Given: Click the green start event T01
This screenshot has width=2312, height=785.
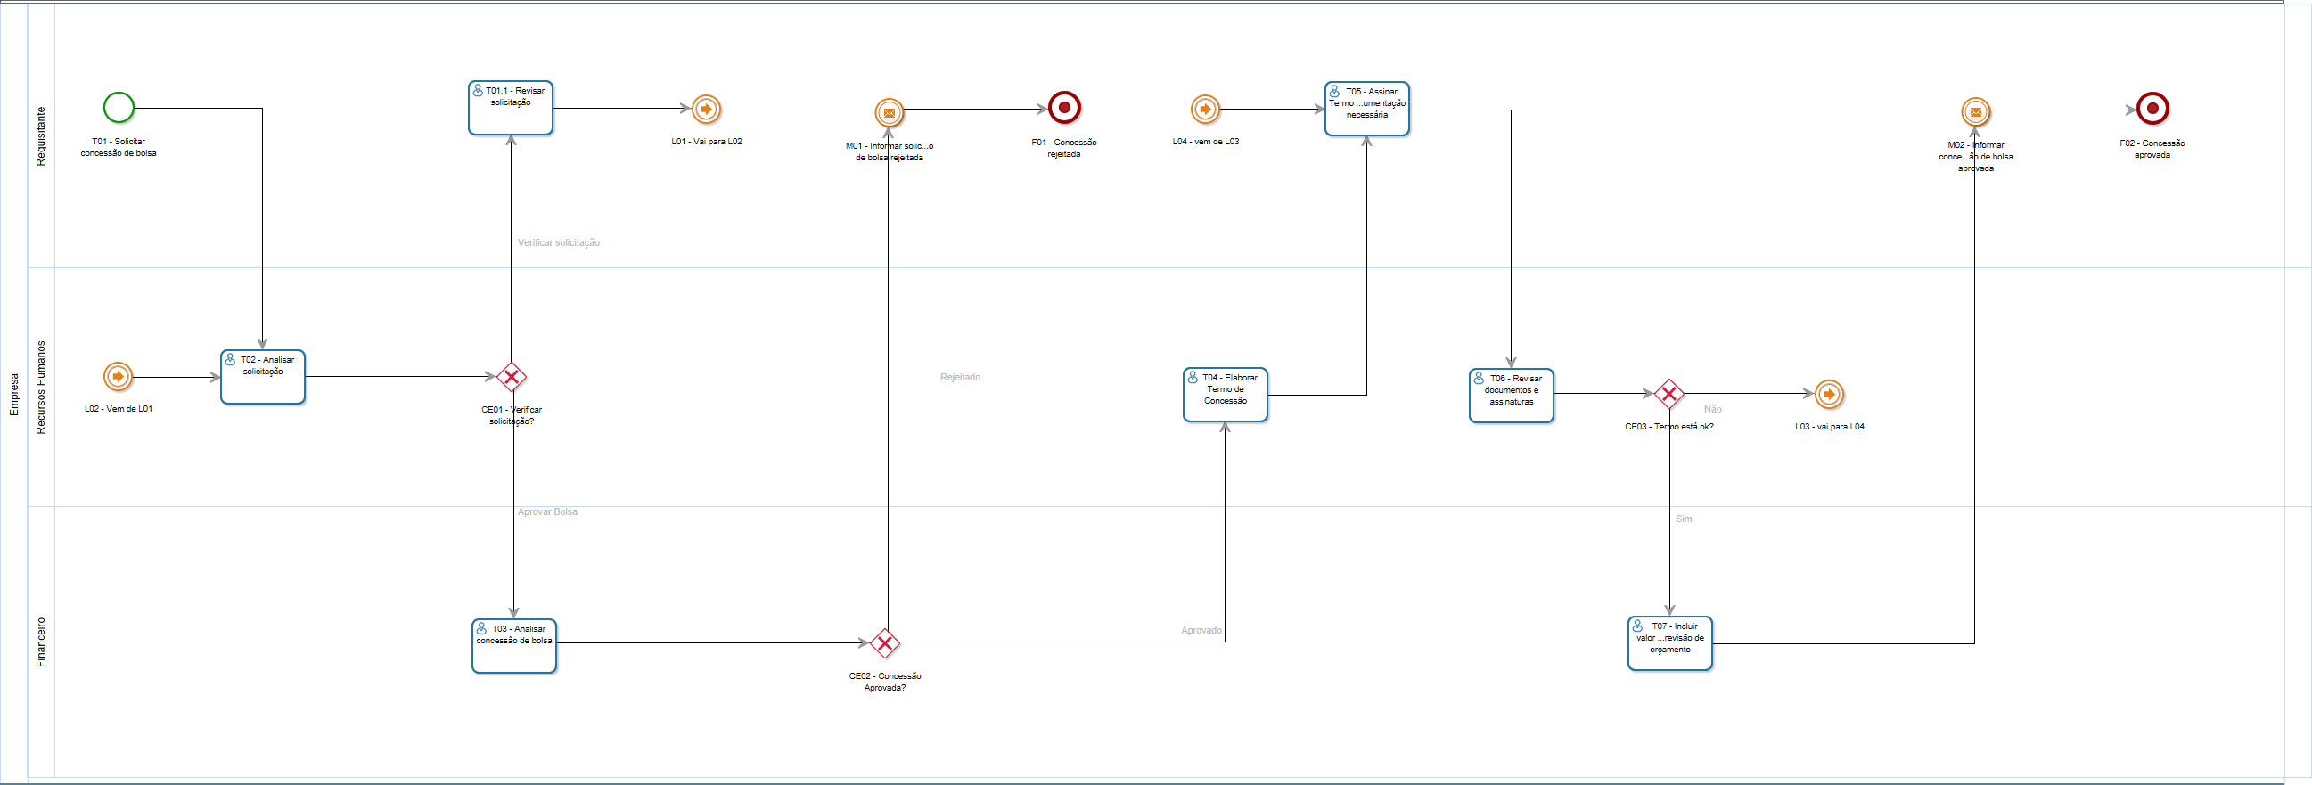Looking at the screenshot, I should click(119, 108).
